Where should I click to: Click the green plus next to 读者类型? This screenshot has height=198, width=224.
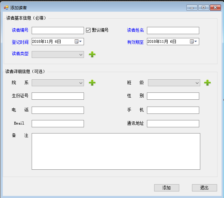tap(92, 55)
